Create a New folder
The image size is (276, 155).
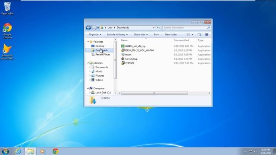pyautogui.click(x=171, y=34)
